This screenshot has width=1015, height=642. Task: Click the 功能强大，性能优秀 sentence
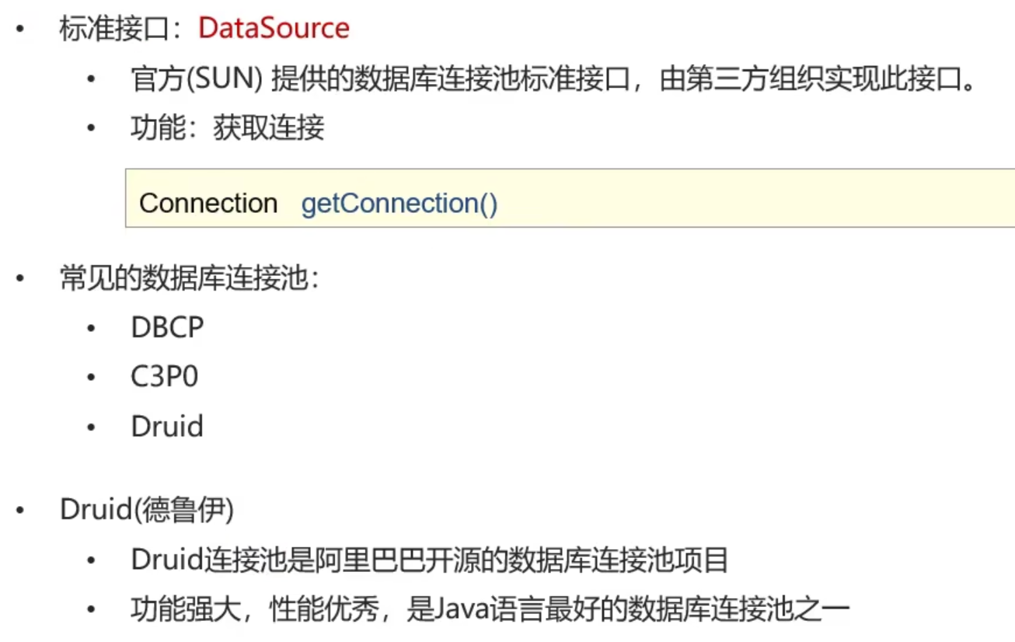(492, 609)
